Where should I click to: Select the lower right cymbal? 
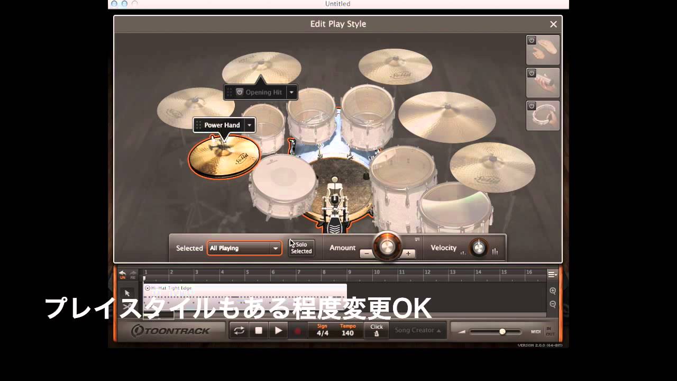click(x=492, y=167)
